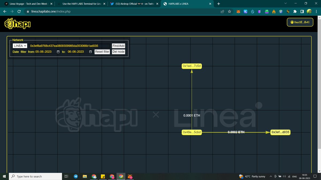This screenshot has height=180, width=321.
Task: Open MetaMask app in taskbar
Action: coord(130,177)
